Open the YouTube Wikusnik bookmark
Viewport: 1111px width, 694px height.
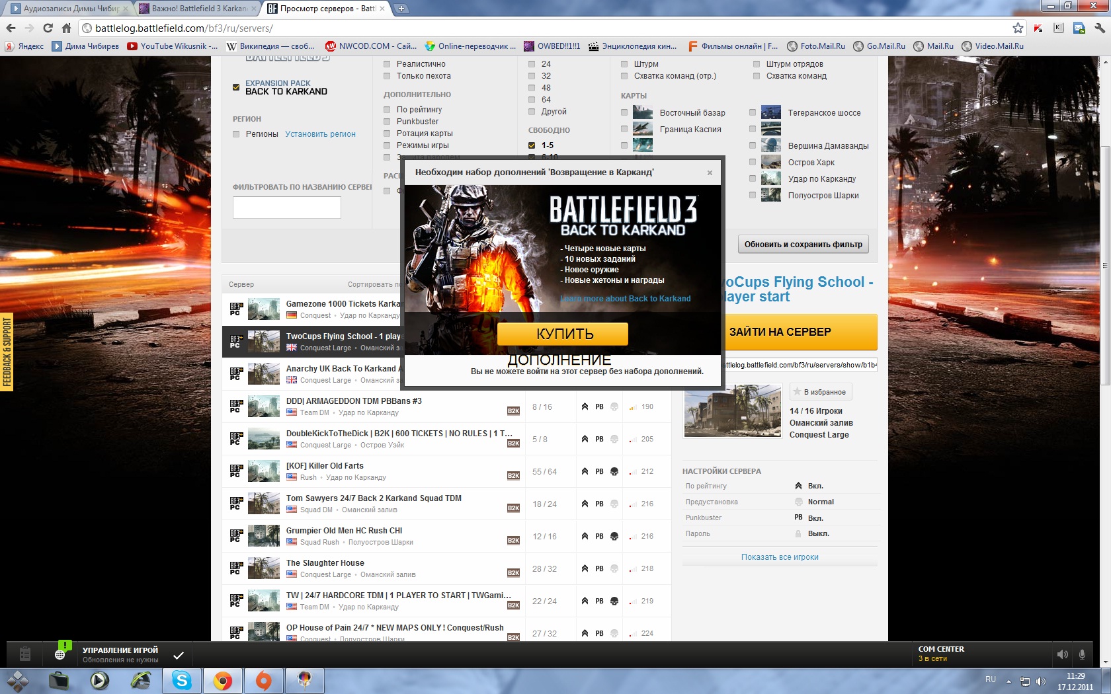click(x=172, y=46)
